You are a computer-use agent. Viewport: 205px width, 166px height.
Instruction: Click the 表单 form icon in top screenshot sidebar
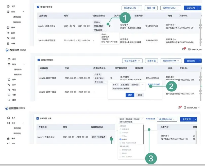tap(8, 28)
